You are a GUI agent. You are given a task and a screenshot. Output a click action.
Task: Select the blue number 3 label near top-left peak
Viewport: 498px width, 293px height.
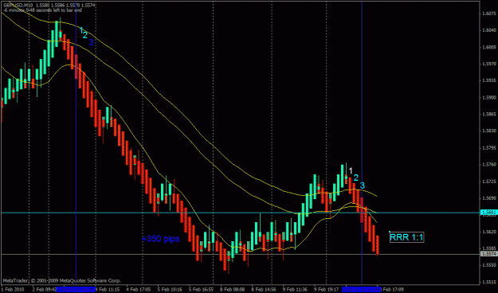[91, 42]
